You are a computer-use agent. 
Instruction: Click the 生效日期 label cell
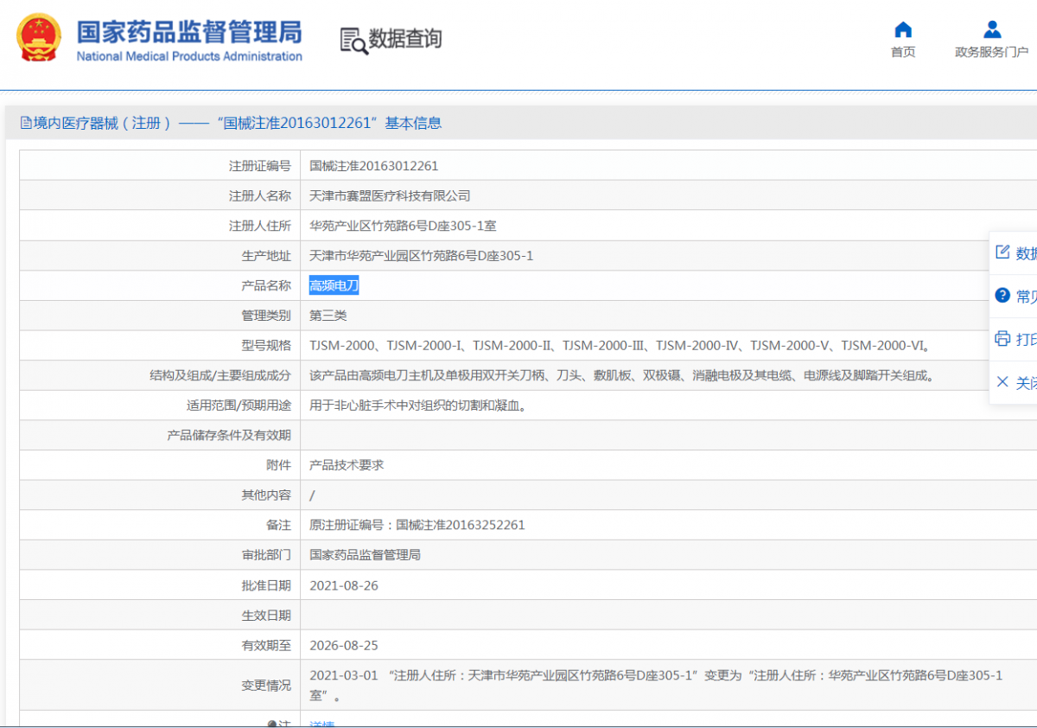(x=160, y=616)
